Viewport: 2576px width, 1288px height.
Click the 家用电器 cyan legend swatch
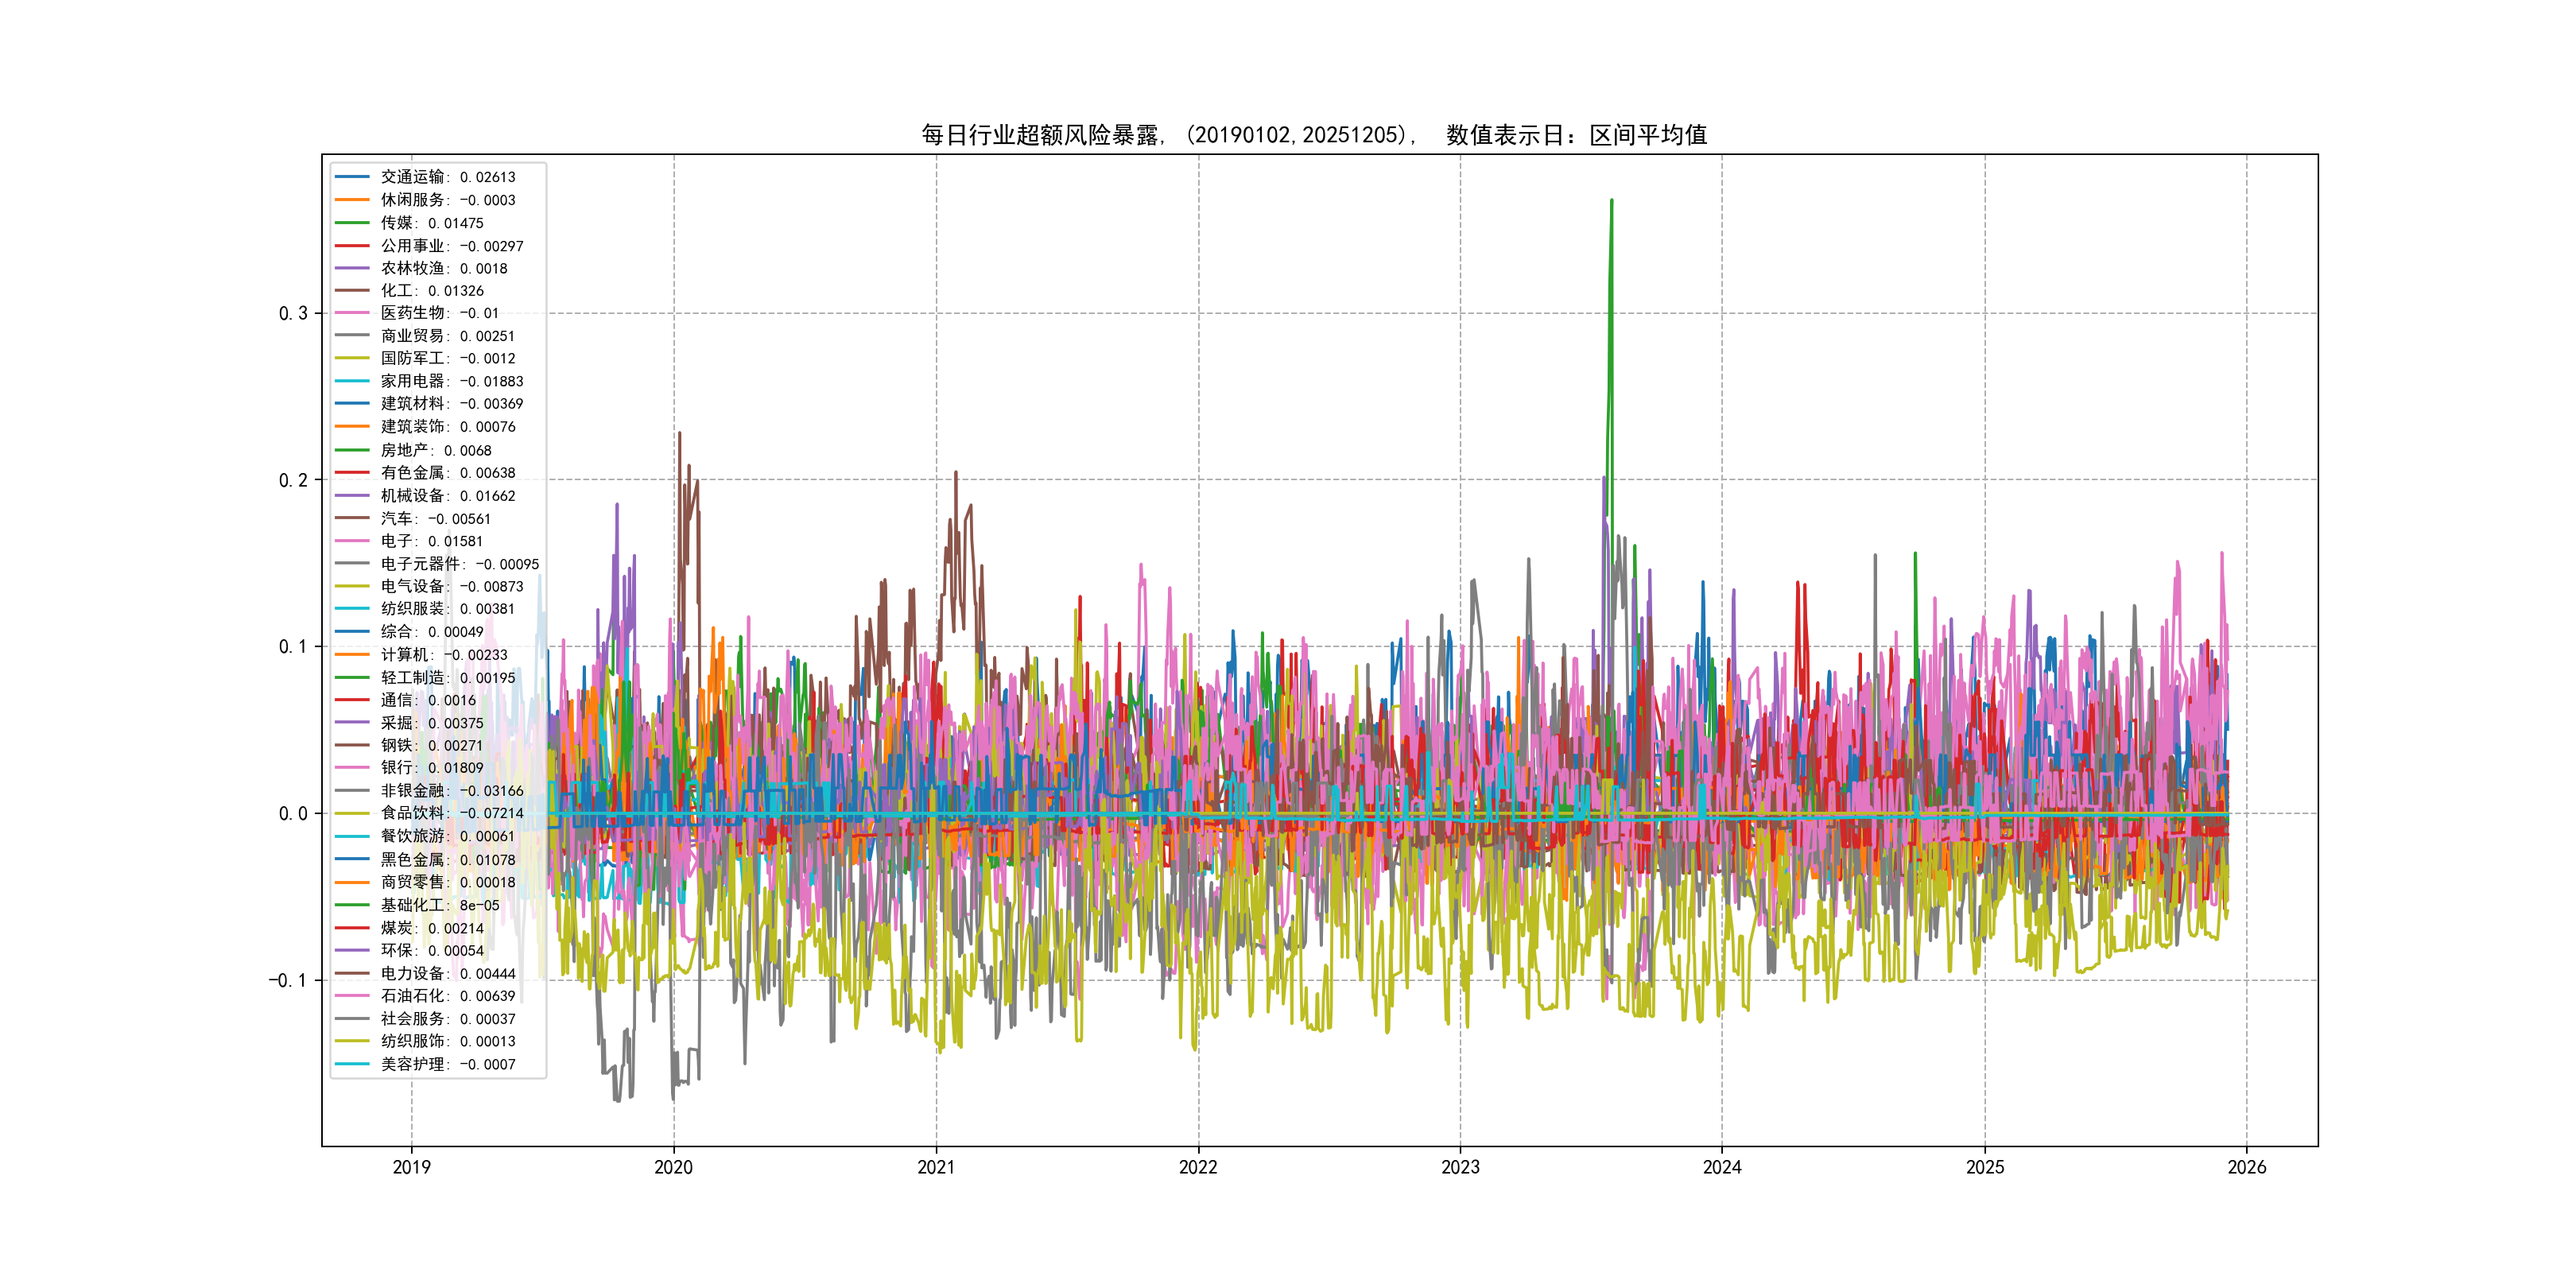352,381
